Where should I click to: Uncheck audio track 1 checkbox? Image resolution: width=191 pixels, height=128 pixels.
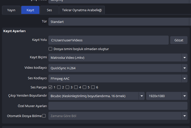[50, 87]
